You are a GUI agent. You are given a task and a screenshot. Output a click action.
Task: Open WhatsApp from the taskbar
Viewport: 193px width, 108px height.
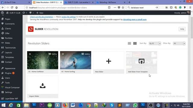tap(135, 105)
